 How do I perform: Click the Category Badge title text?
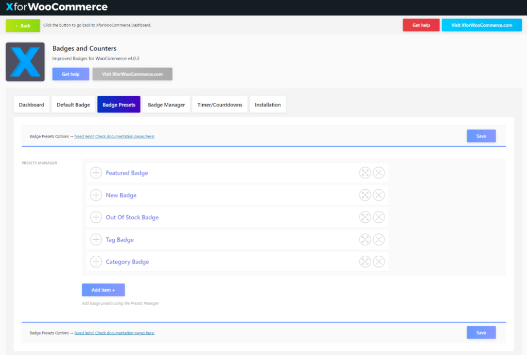tap(127, 262)
